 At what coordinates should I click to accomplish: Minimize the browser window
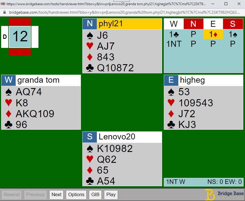[213, 4]
